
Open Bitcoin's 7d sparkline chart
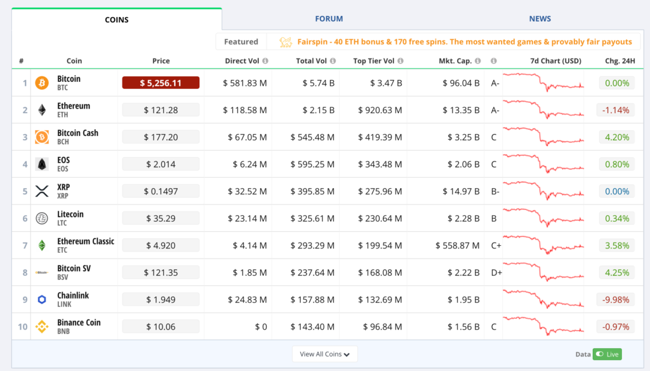click(x=543, y=82)
